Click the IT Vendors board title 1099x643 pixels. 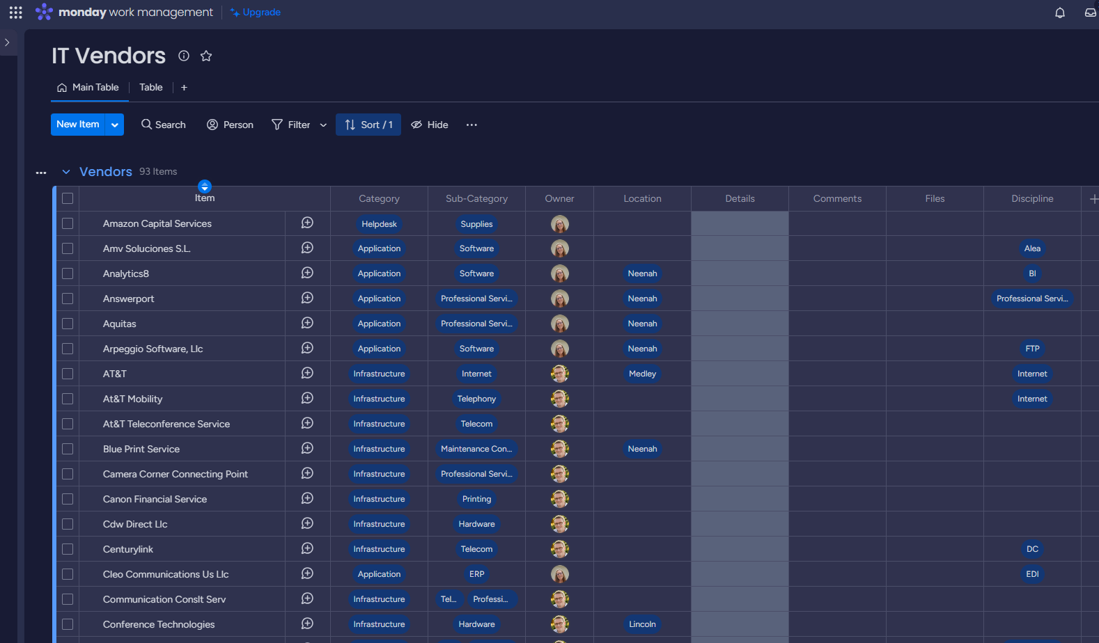point(109,56)
